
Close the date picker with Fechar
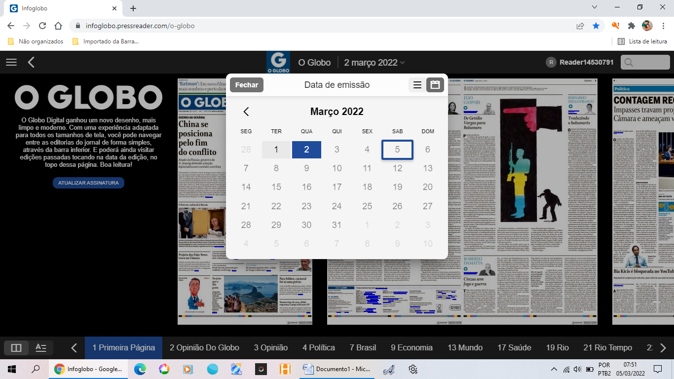(247, 85)
